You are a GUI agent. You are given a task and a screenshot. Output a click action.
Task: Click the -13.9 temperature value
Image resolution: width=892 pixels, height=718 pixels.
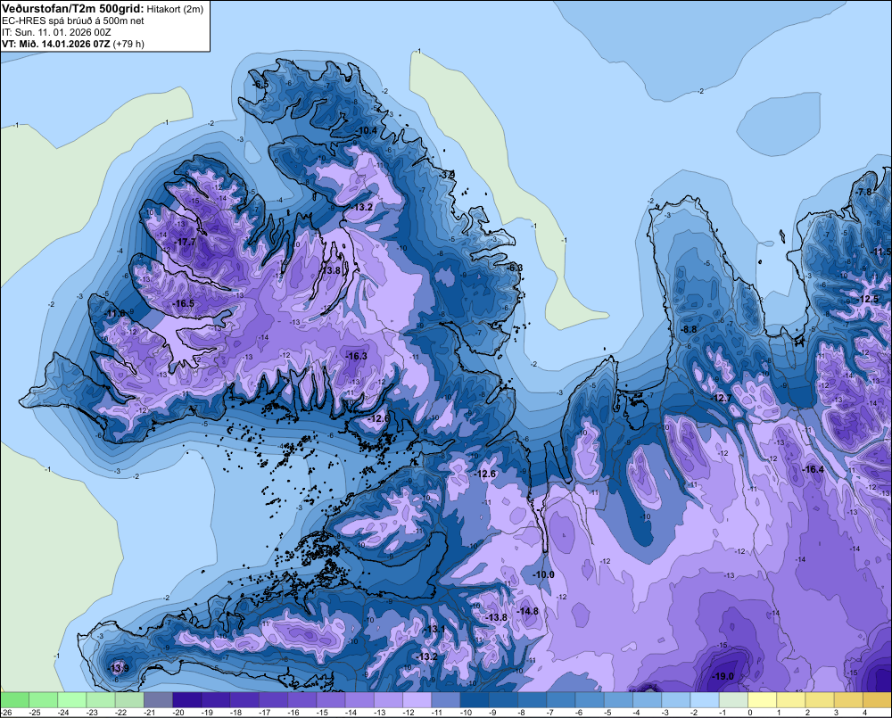tap(119, 668)
